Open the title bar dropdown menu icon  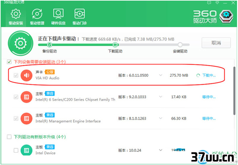(x=217, y=3)
